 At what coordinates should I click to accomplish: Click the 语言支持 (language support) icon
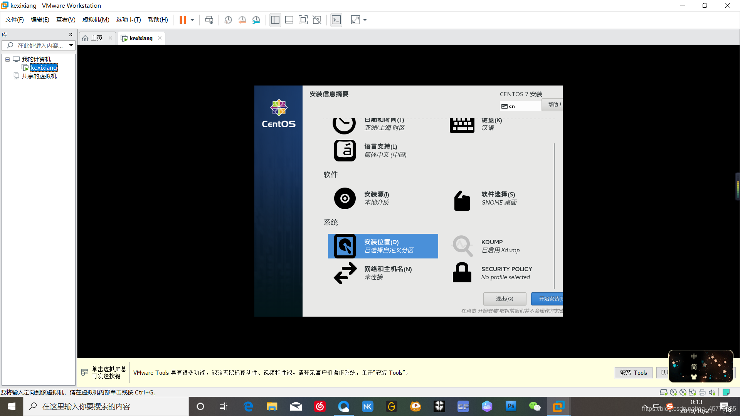344,150
